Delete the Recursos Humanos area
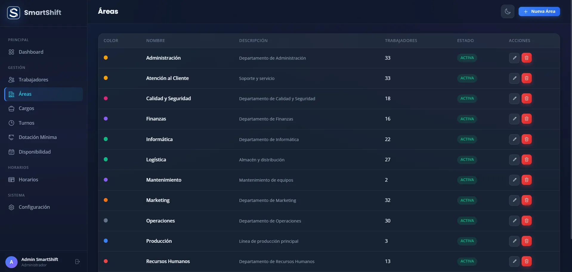Image resolution: width=572 pixels, height=272 pixels. coord(527,261)
